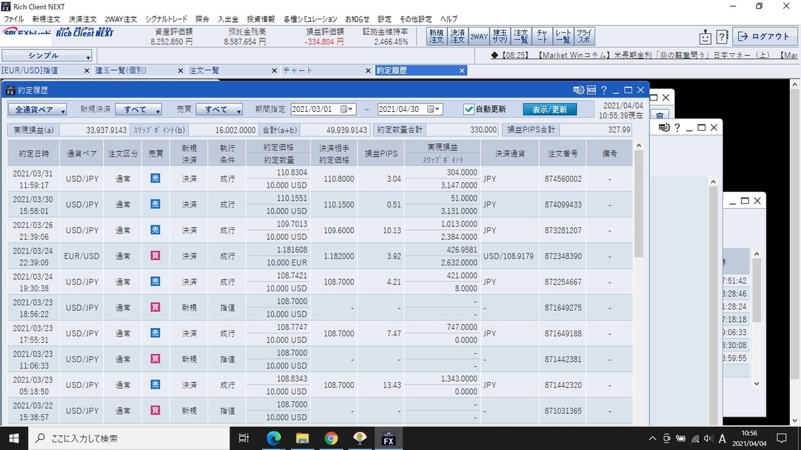Viewport: 801px width, 450px height.
Task: Show hidden system tray icons chevron
Action: tap(652, 438)
